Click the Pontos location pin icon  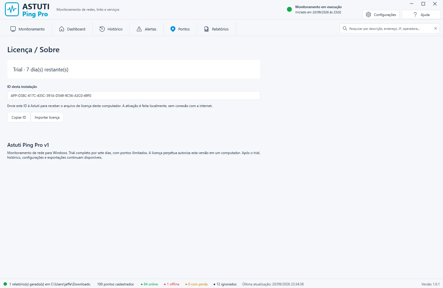[x=173, y=29]
